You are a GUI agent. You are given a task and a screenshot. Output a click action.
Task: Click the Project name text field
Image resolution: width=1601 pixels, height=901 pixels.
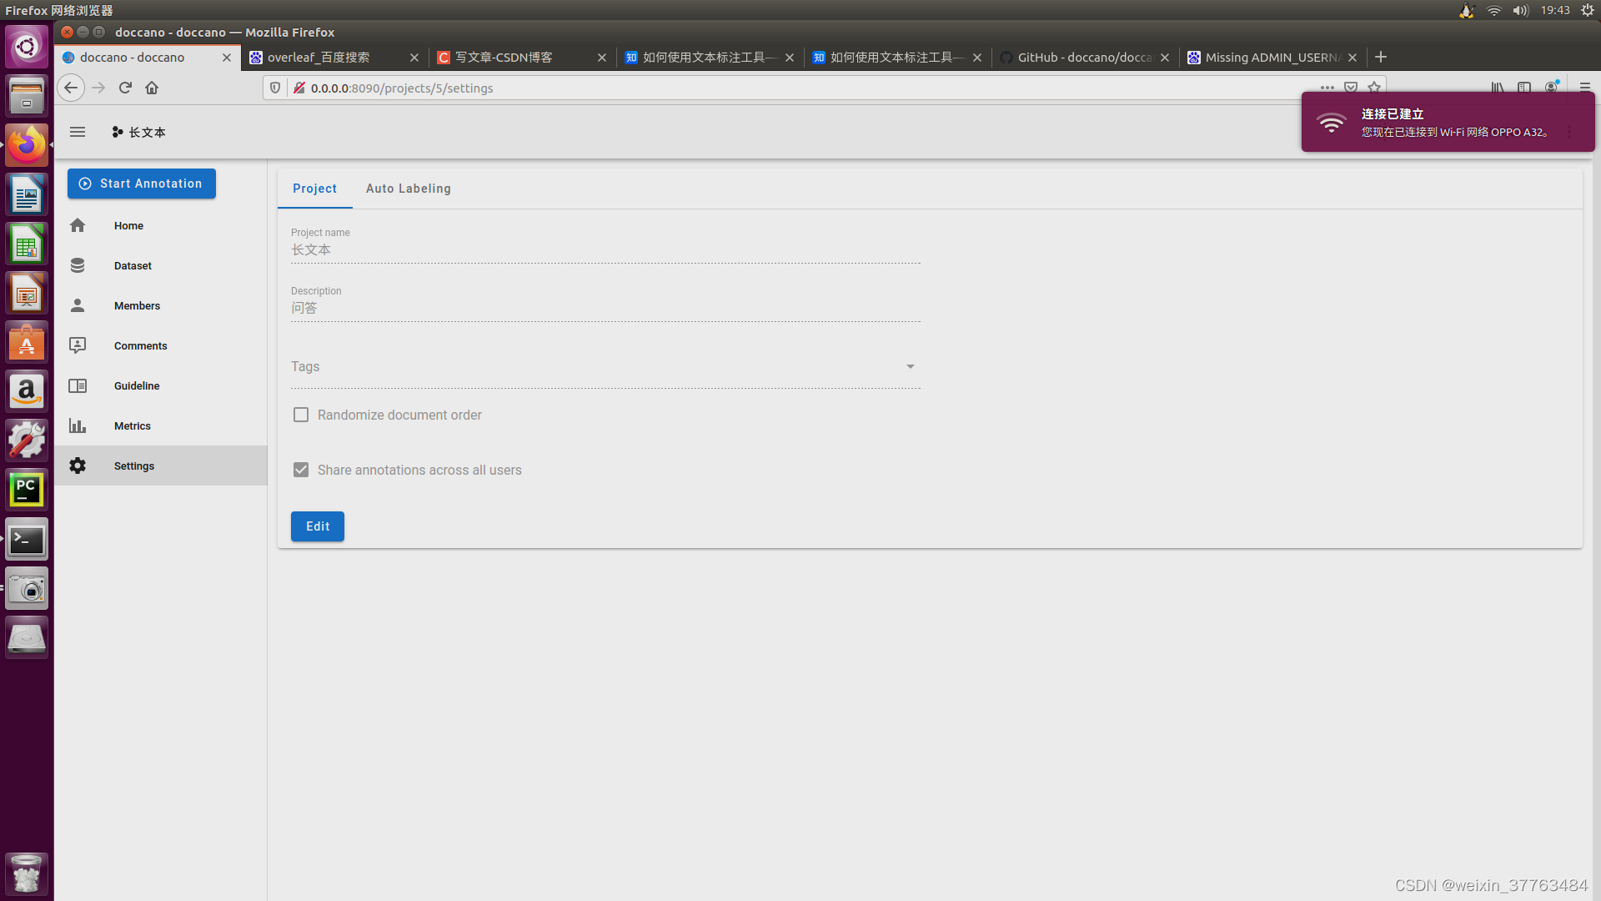pos(605,249)
